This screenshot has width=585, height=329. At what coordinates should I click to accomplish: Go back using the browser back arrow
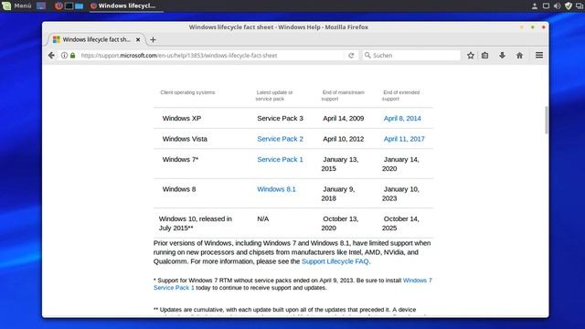click(x=51, y=55)
